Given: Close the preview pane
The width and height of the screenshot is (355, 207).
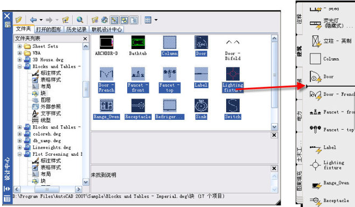Looking at the screenshot, I should point(274,135).
